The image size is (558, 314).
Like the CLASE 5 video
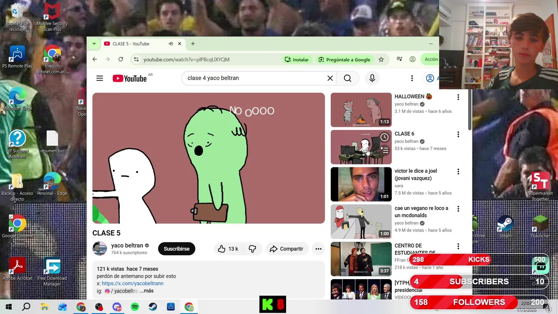[x=228, y=249]
